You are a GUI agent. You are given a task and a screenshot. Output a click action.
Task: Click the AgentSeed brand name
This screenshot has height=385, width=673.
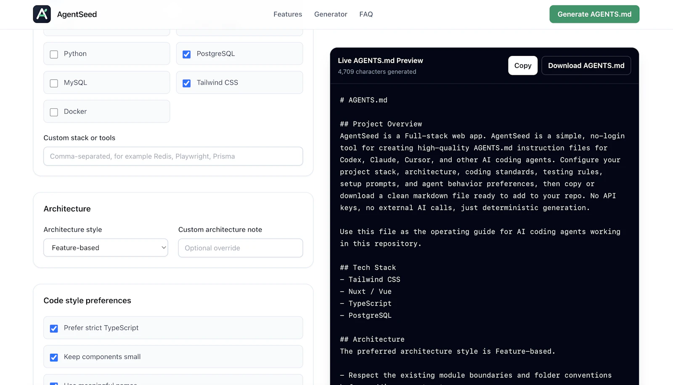click(77, 14)
